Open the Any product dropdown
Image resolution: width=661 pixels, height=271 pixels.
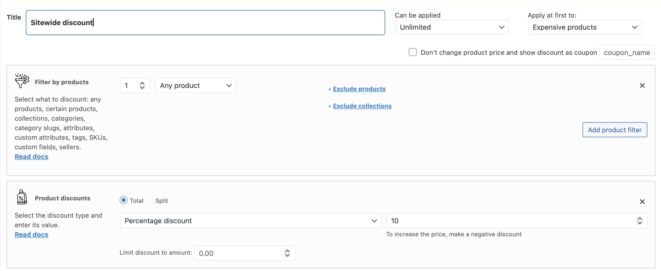[x=195, y=85]
